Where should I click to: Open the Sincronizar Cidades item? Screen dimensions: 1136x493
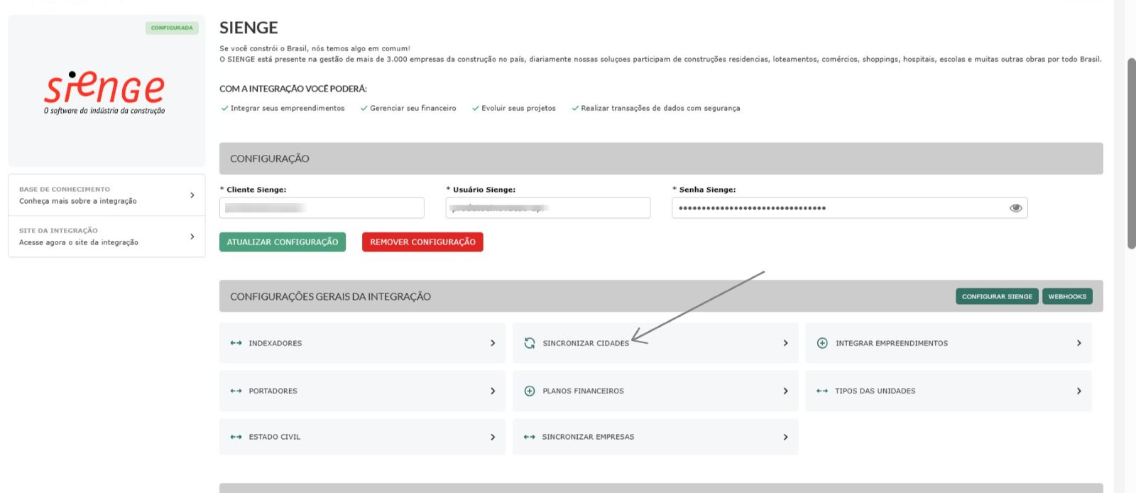(655, 343)
